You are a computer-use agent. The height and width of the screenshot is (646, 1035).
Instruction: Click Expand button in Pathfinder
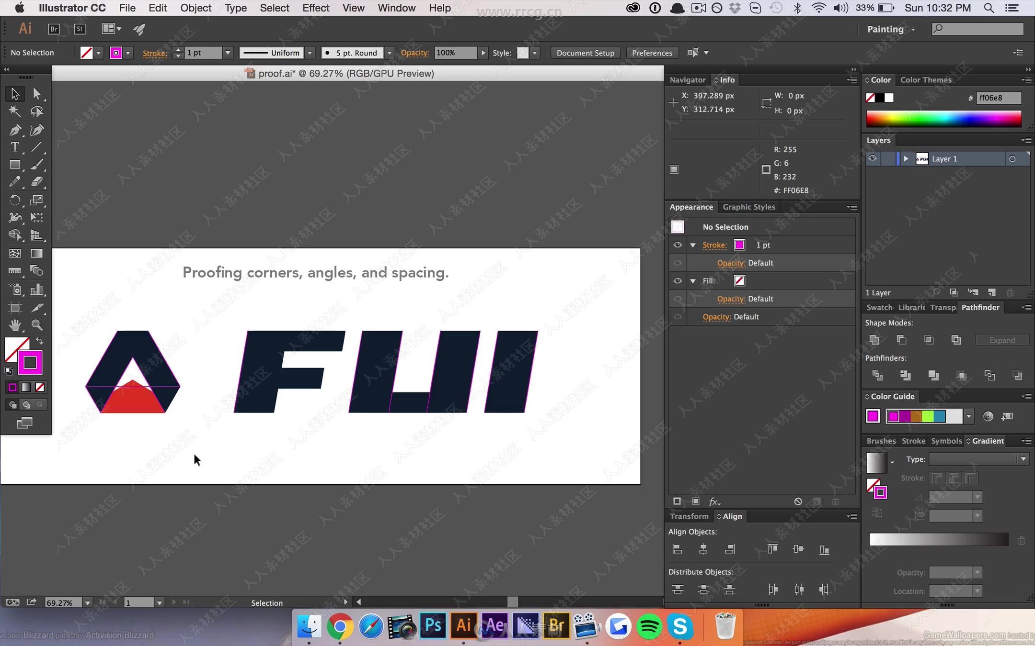(1002, 340)
